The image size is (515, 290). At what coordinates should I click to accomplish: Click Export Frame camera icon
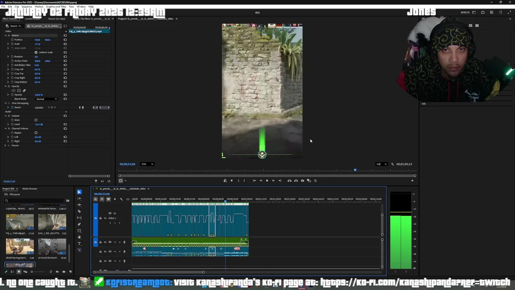(303, 180)
